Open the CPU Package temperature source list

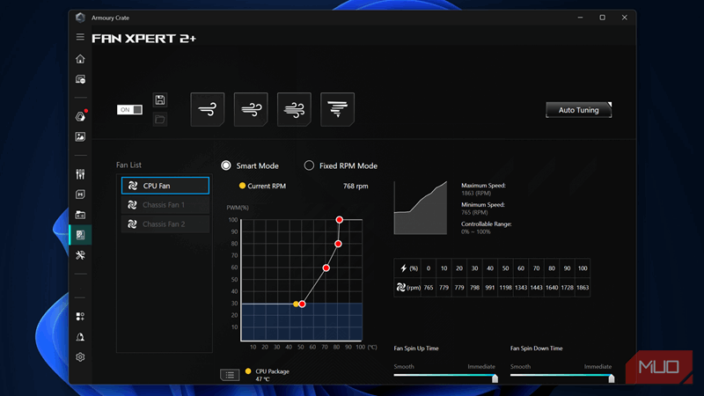(230, 375)
